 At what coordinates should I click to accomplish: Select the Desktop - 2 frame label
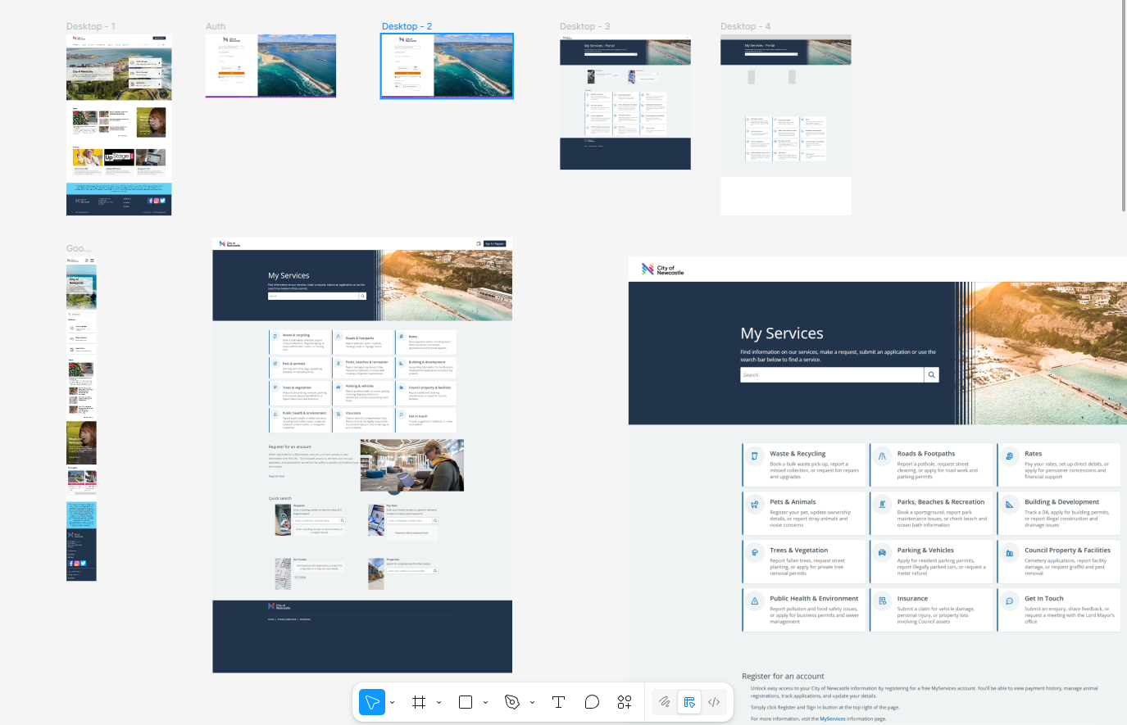tap(407, 26)
